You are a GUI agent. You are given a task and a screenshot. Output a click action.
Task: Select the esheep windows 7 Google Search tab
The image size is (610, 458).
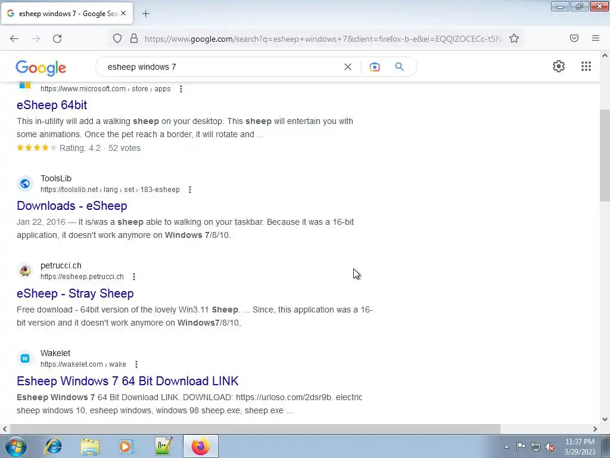67,13
